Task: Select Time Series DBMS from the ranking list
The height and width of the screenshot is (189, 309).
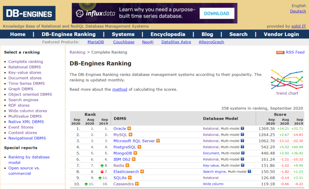Action: tap(26, 83)
